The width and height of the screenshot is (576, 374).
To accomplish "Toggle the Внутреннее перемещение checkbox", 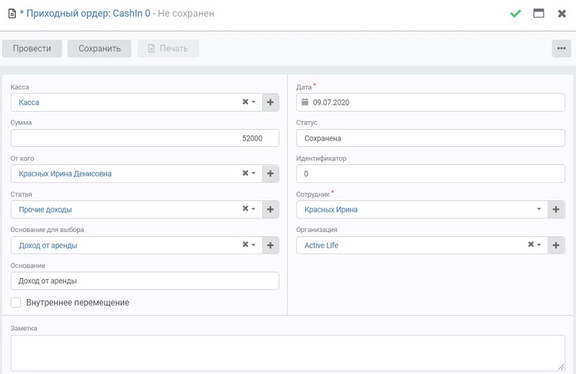I will click(x=16, y=302).
